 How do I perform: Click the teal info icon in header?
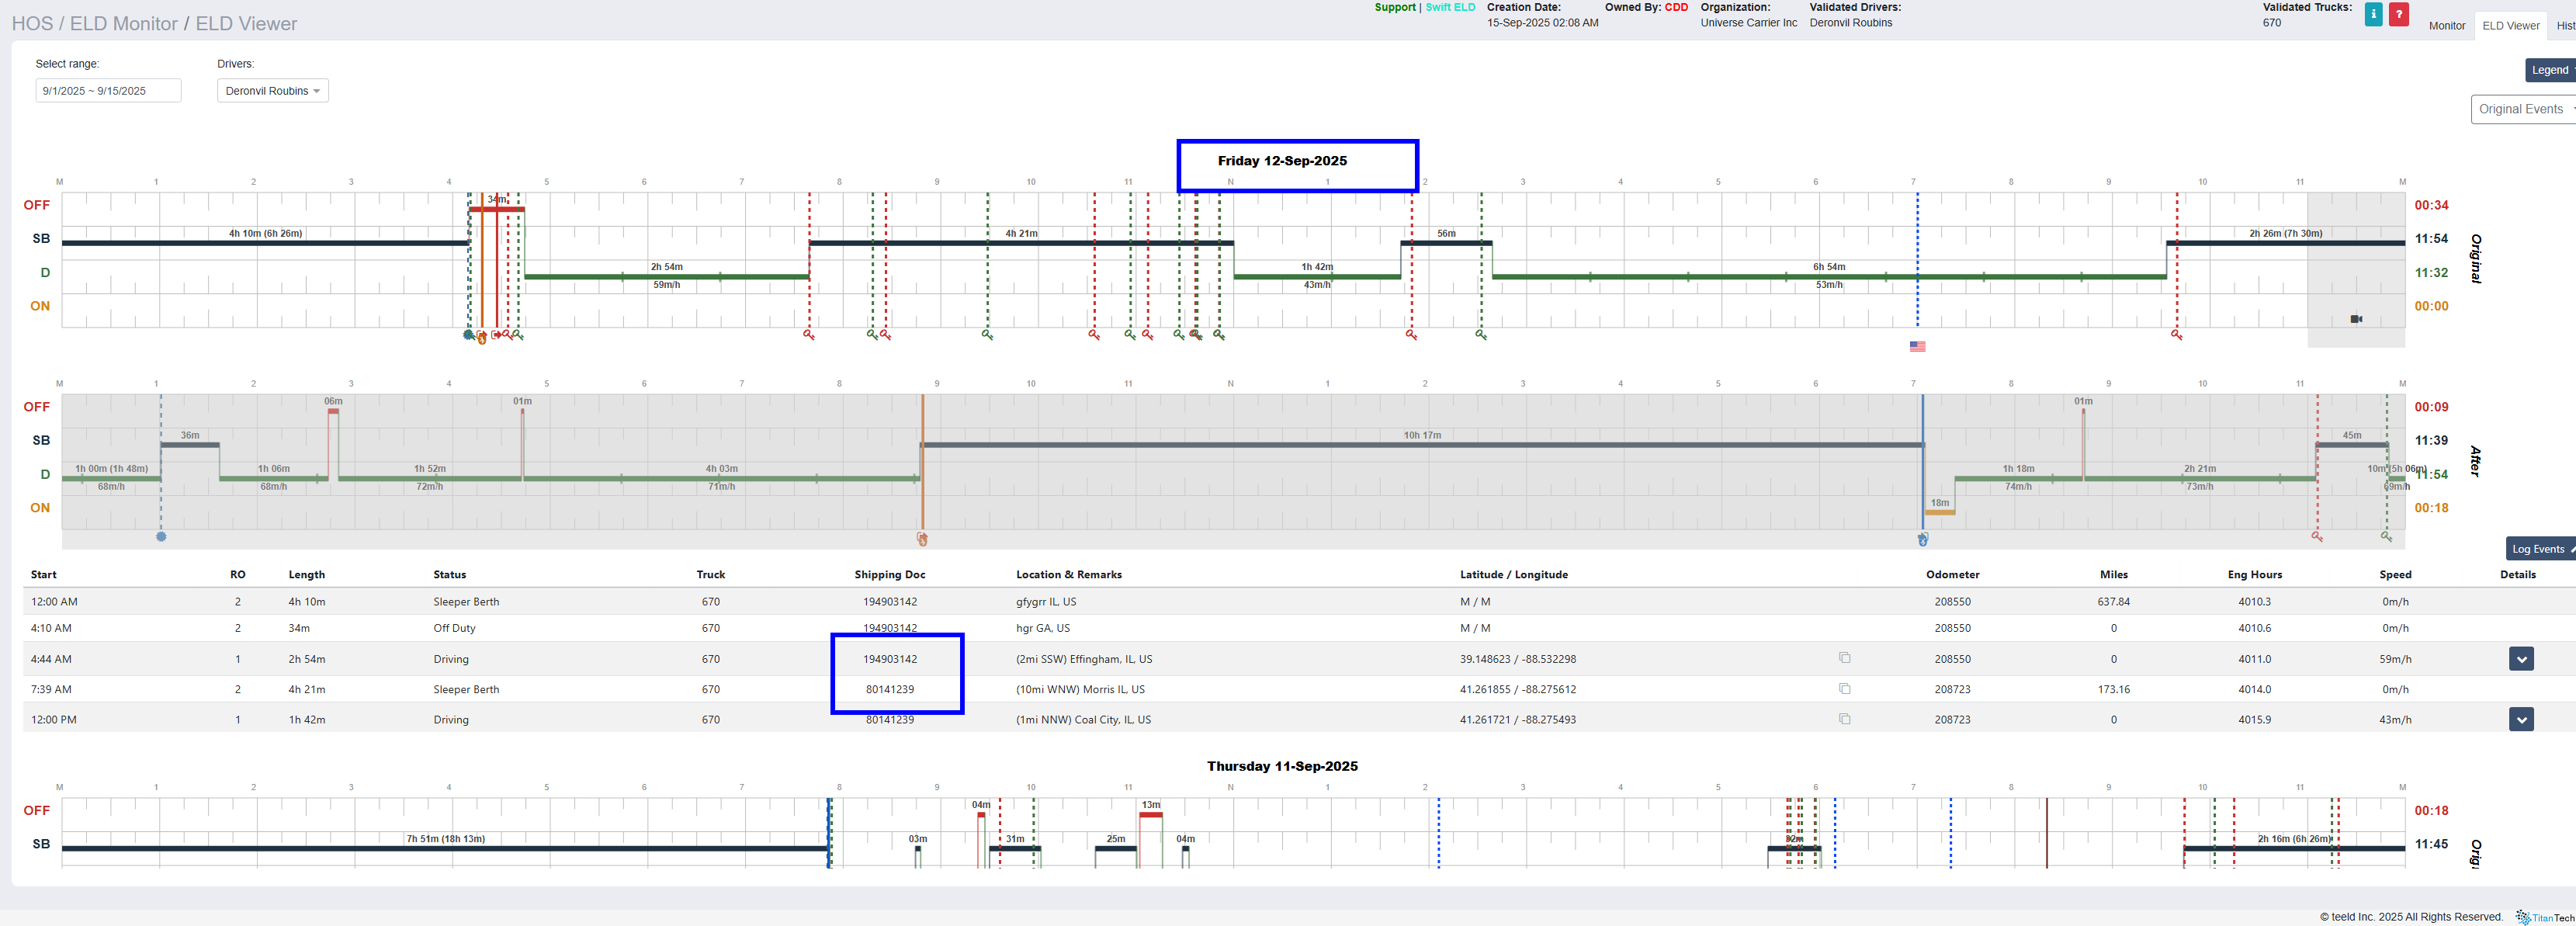pos(2373,14)
